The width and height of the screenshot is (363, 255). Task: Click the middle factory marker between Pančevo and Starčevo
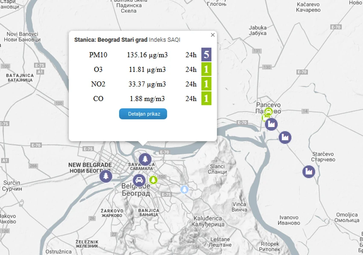285,137
